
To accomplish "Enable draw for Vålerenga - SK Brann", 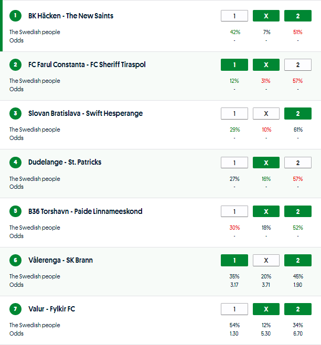I will point(266,260).
